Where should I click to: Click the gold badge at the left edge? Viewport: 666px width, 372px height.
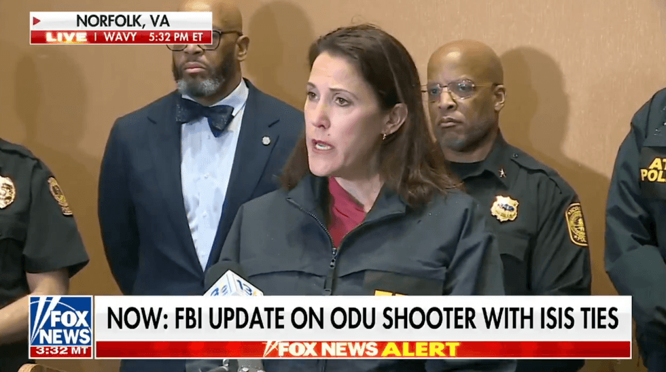coord(7,192)
